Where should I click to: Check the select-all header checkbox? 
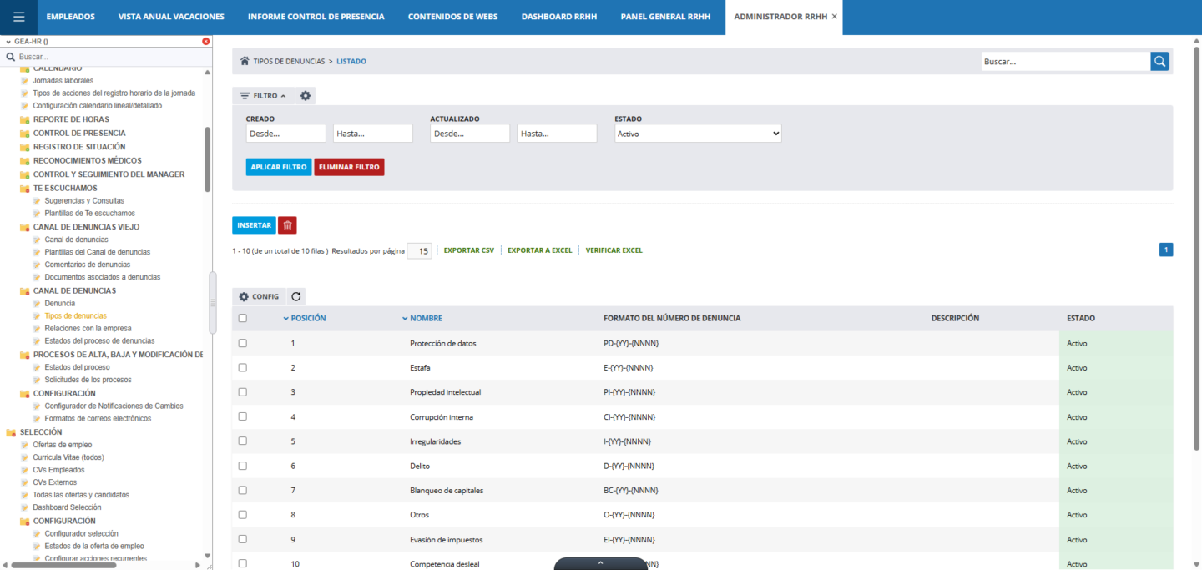click(243, 318)
